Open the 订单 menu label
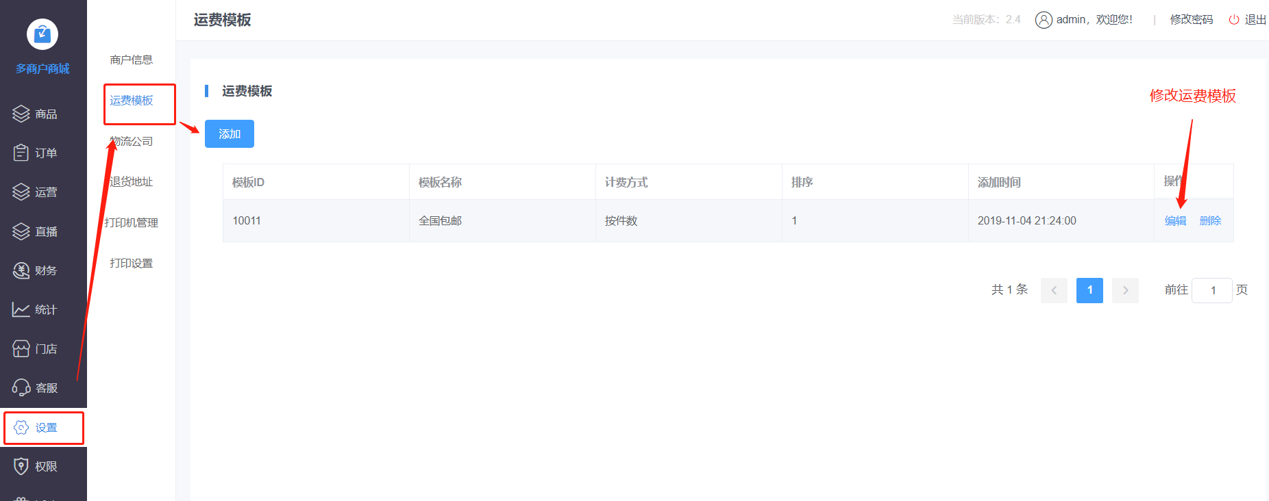Image resolution: width=1269 pixels, height=501 pixels. [46, 153]
